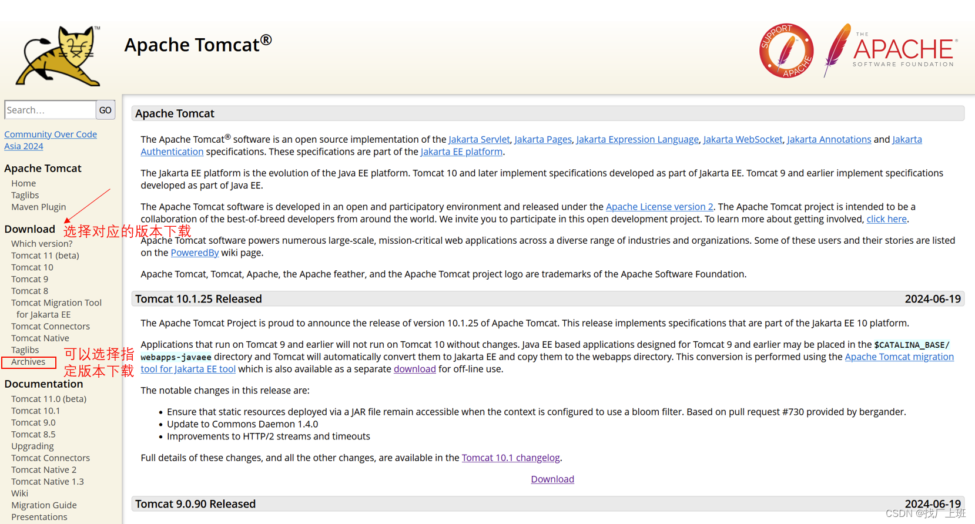Open Community Over Code Asia 2024 link
This screenshot has height=524, width=975.
coord(51,140)
